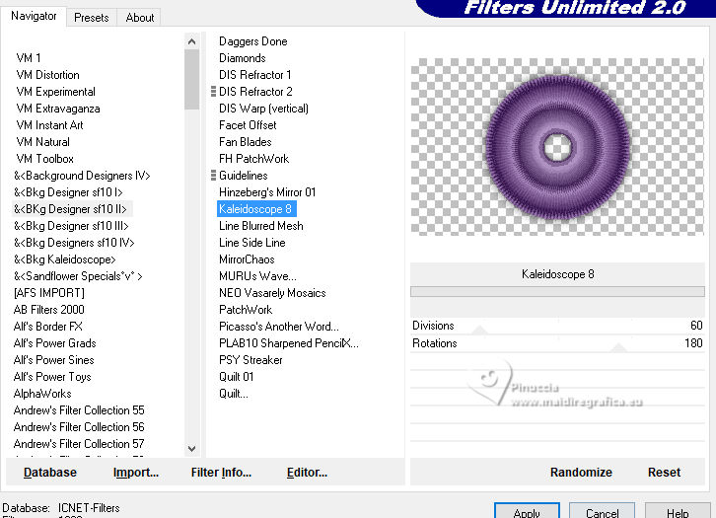Choose DIS Refractor 2 filter
This screenshot has height=518, width=716.
pyautogui.click(x=255, y=92)
